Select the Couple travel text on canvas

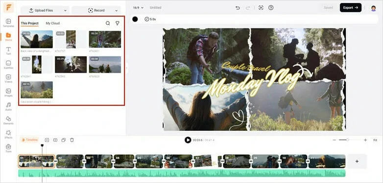246,66
